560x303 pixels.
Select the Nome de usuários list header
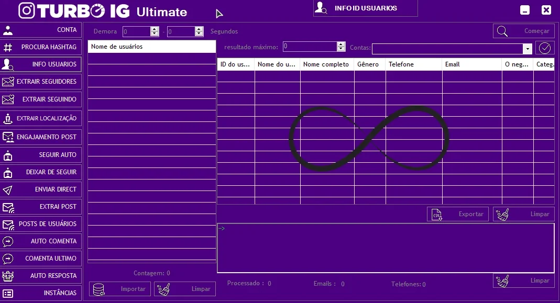pyautogui.click(x=152, y=47)
